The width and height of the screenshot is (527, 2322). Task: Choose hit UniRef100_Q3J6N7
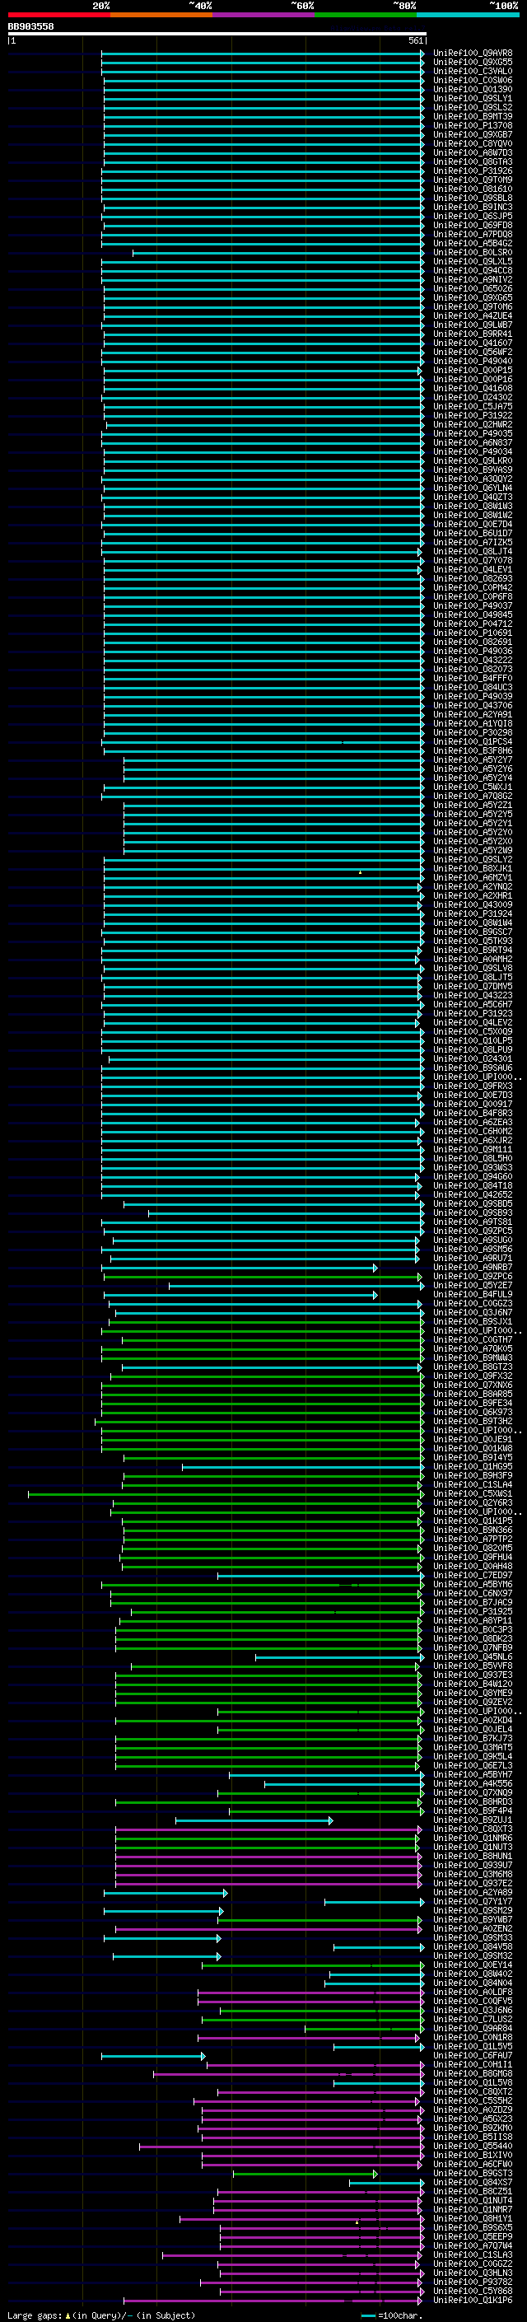point(473,1312)
